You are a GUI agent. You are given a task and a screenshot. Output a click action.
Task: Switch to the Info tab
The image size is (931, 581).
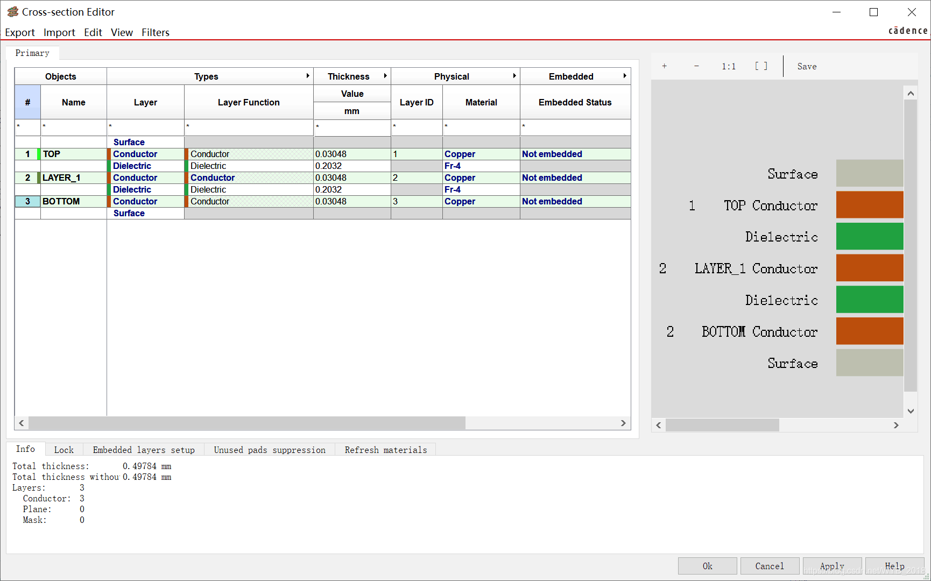tap(25, 449)
